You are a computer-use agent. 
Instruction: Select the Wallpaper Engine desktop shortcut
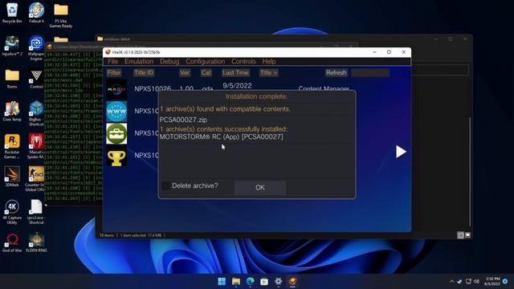[x=36, y=48]
